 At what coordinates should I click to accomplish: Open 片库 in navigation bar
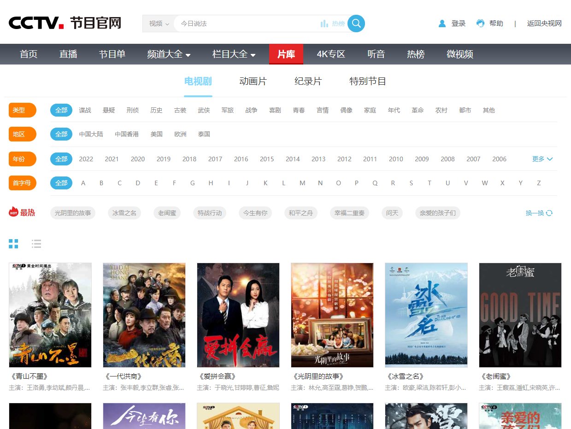(x=286, y=54)
